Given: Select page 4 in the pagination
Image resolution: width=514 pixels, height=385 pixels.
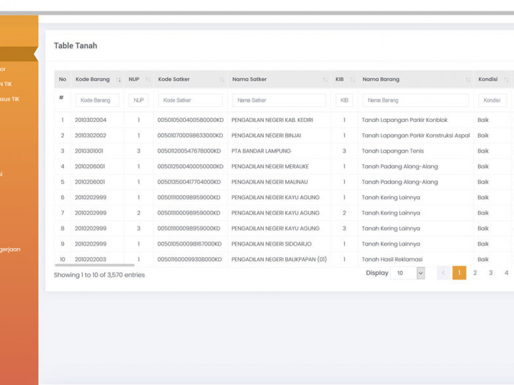Looking at the screenshot, I should pyautogui.click(x=506, y=273).
